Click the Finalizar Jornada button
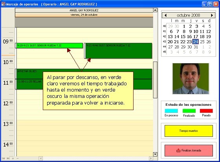Screen dimensions: 220x162 tap(189, 151)
